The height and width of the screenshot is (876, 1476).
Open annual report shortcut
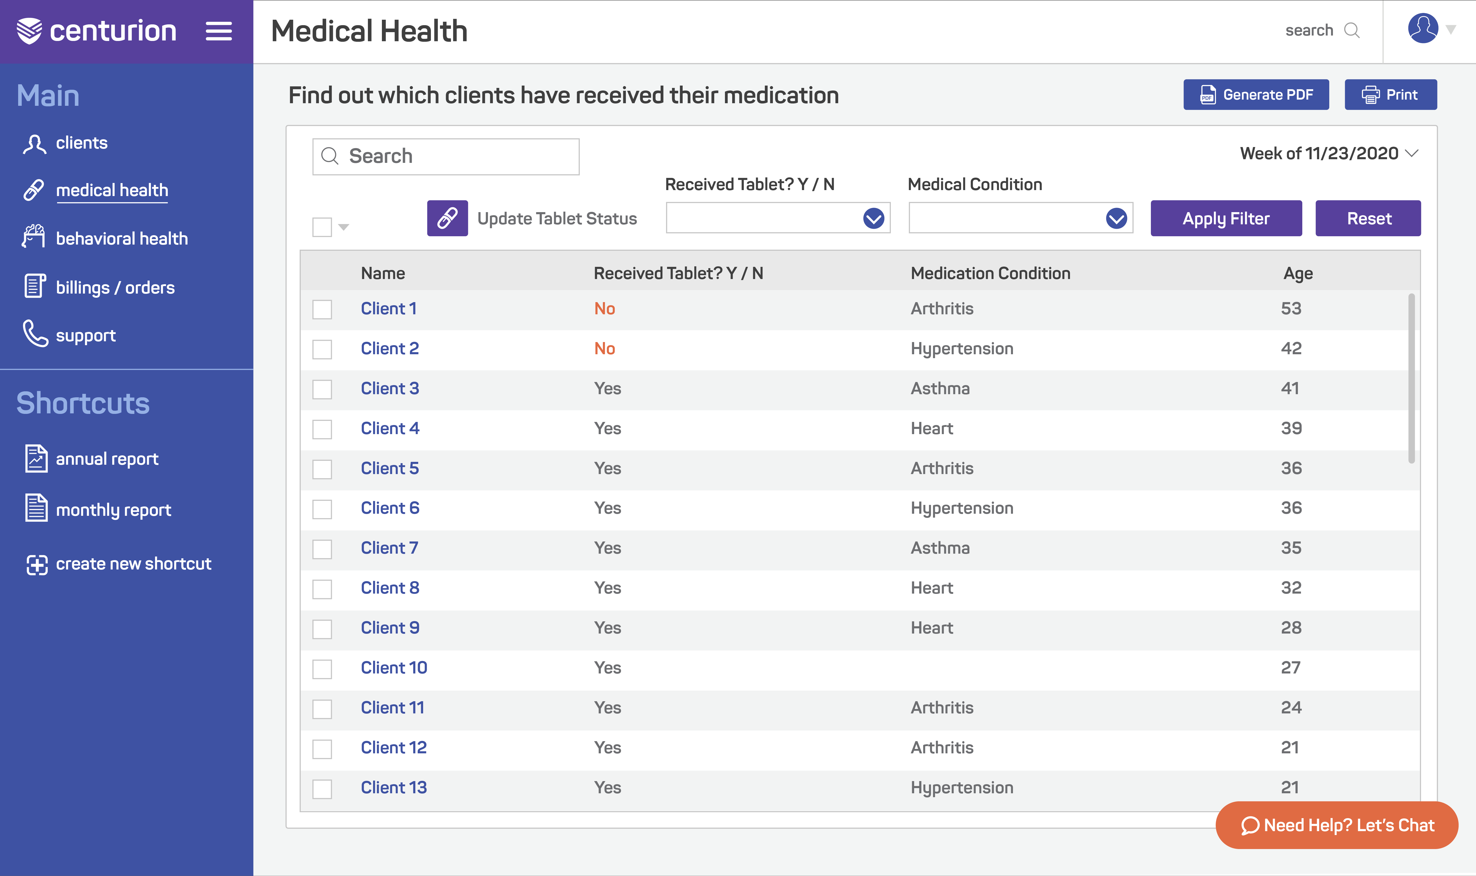(x=107, y=459)
